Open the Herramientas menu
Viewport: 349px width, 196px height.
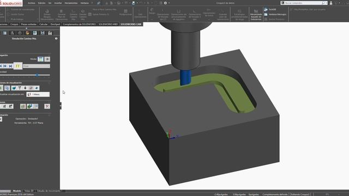71,3
